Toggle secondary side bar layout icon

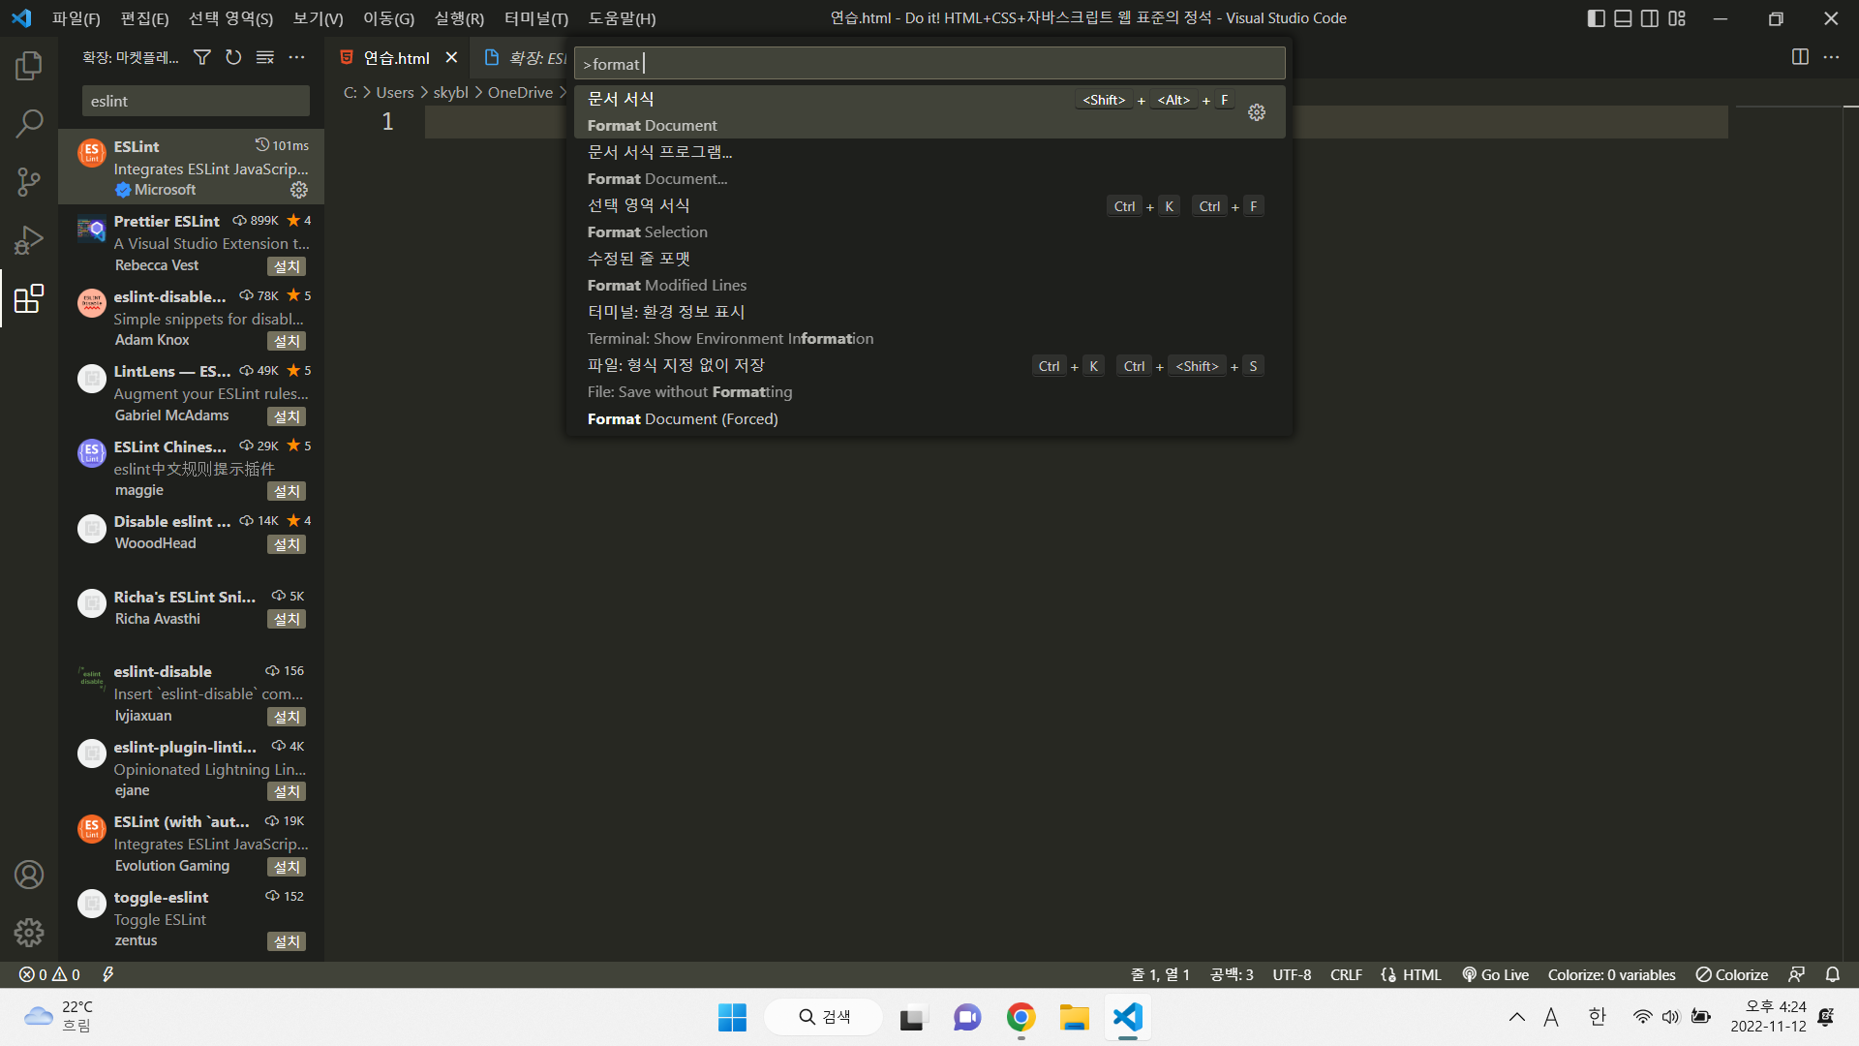click(x=1650, y=18)
